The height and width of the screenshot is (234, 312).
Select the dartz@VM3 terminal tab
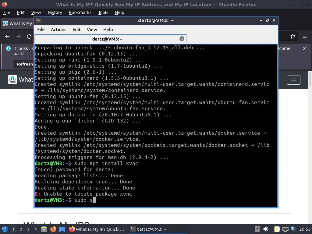[110, 39]
